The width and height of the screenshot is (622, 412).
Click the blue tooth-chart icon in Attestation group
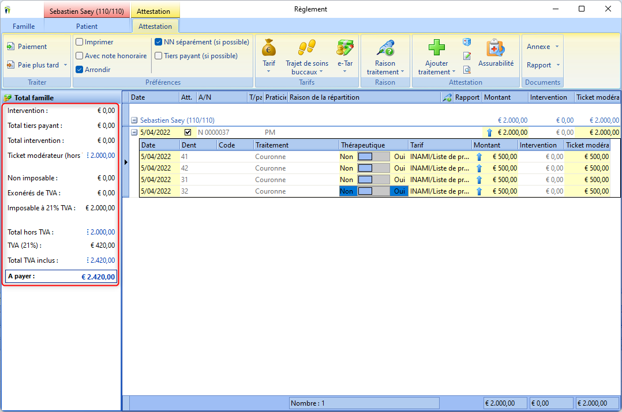[x=467, y=42]
